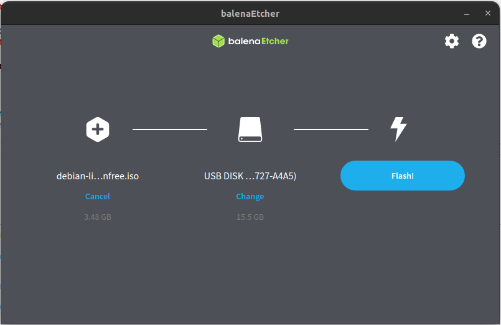Minimize the balenaEtcher window
This screenshot has width=501, height=325.
point(467,14)
